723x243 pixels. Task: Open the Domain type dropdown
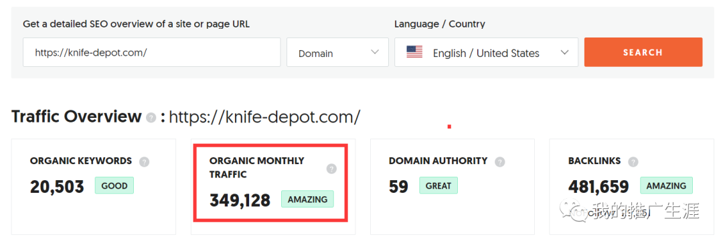[337, 52]
